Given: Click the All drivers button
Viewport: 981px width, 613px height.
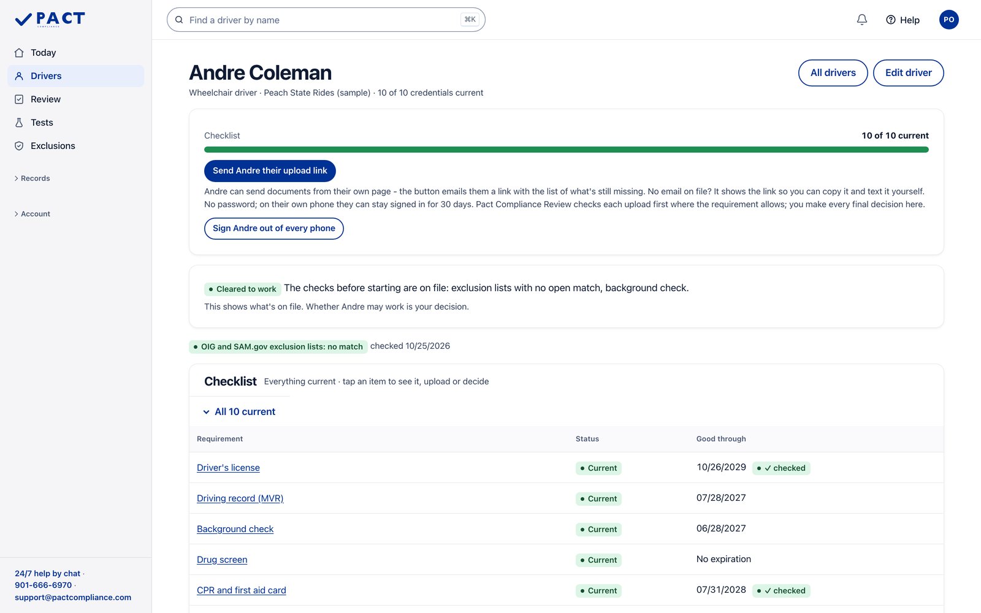Looking at the screenshot, I should click(x=833, y=73).
